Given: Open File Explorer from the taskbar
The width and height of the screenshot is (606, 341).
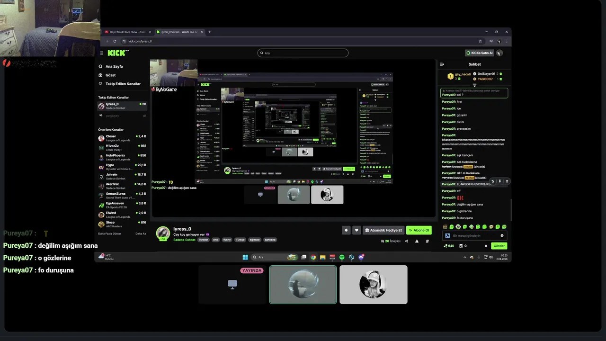Looking at the screenshot, I should [322, 257].
